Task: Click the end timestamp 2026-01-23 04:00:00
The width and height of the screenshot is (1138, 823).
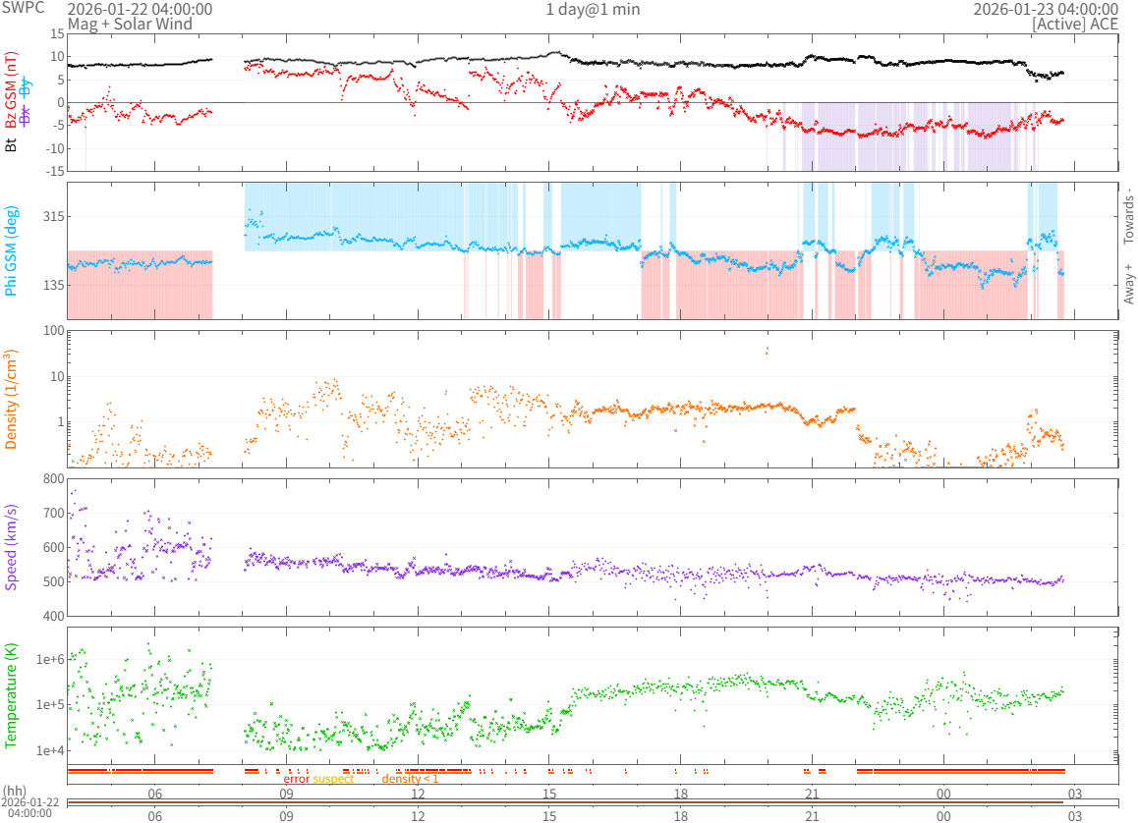Action: point(1045,9)
